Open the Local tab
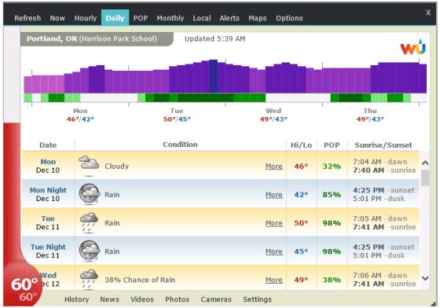This screenshot has height=308, width=440. (x=202, y=18)
